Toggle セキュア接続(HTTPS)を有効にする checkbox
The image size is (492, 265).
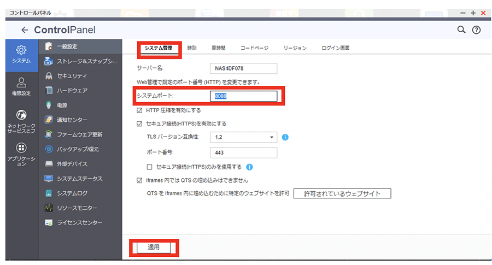pos(139,124)
